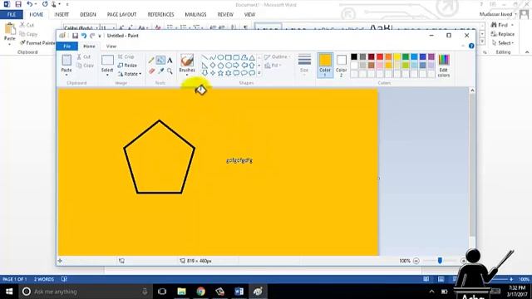Click Edit colors button

click(x=444, y=66)
